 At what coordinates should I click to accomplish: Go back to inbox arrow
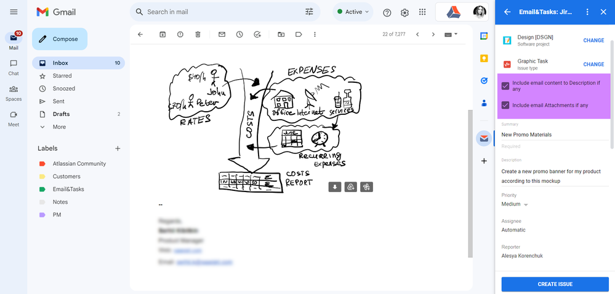tap(140, 34)
